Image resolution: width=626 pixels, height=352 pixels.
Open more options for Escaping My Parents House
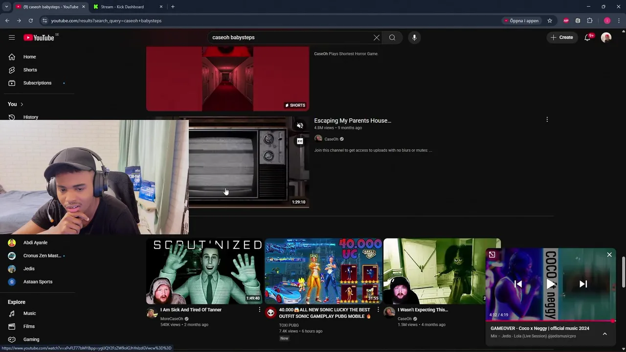click(x=547, y=119)
